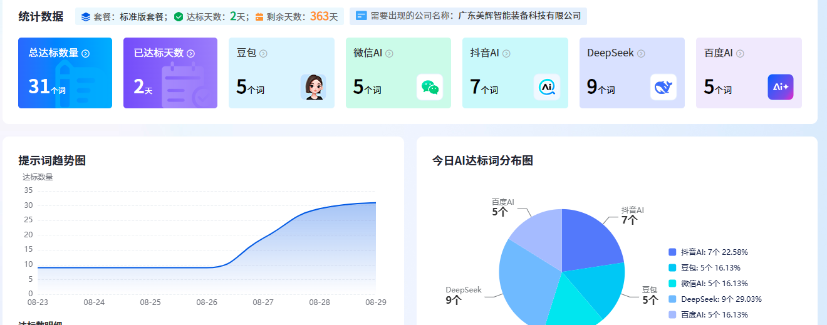Click the 今日AI达标词分布图 chart title
The height and width of the screenshot is (325, 827).
coord(482,161)
